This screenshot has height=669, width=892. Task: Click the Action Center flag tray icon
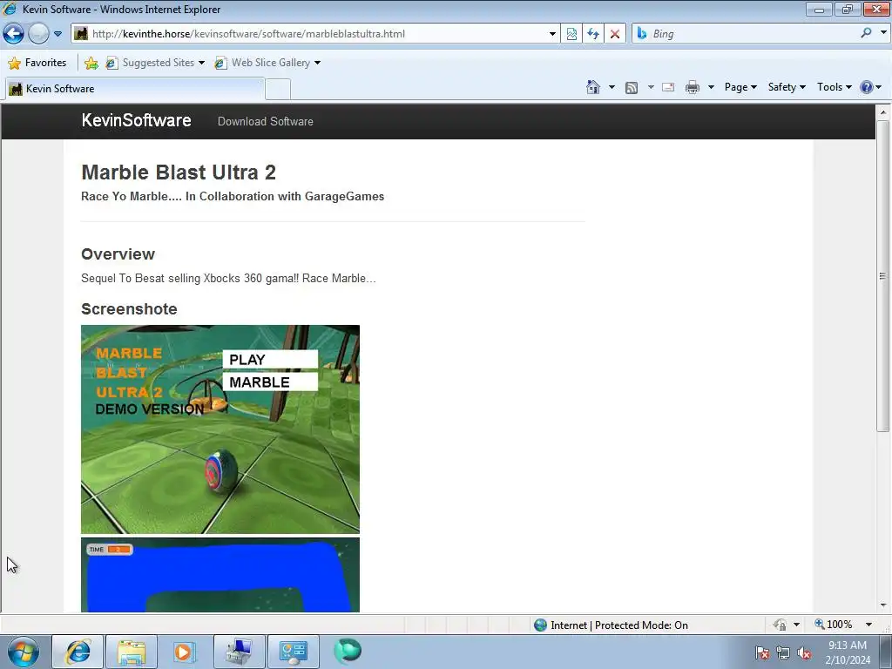coord(761,652)
